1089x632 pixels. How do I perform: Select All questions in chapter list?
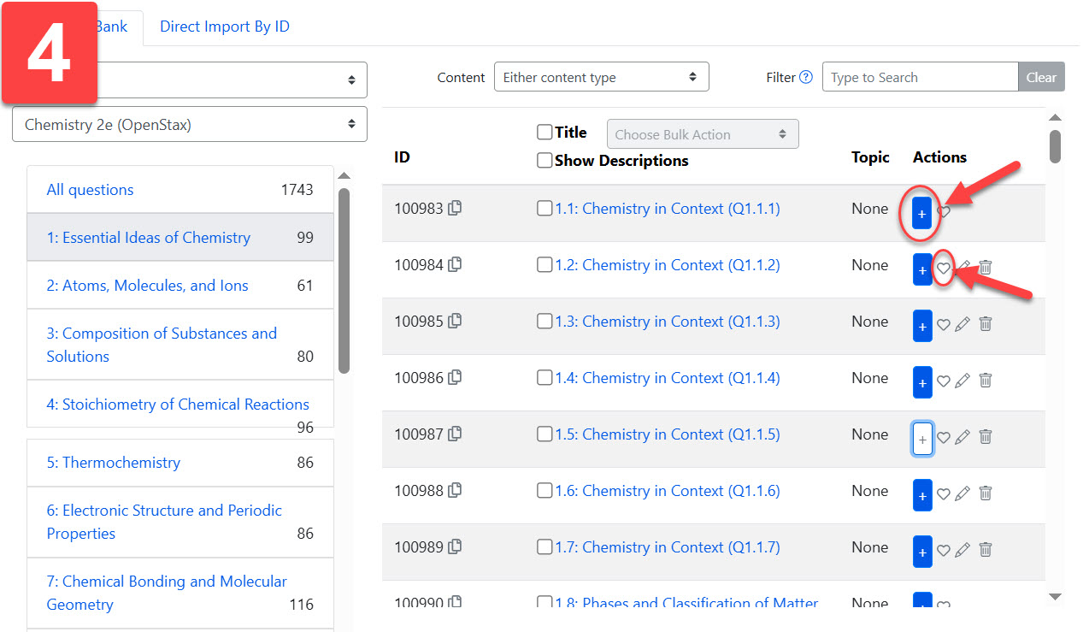[x=180, y=190]
